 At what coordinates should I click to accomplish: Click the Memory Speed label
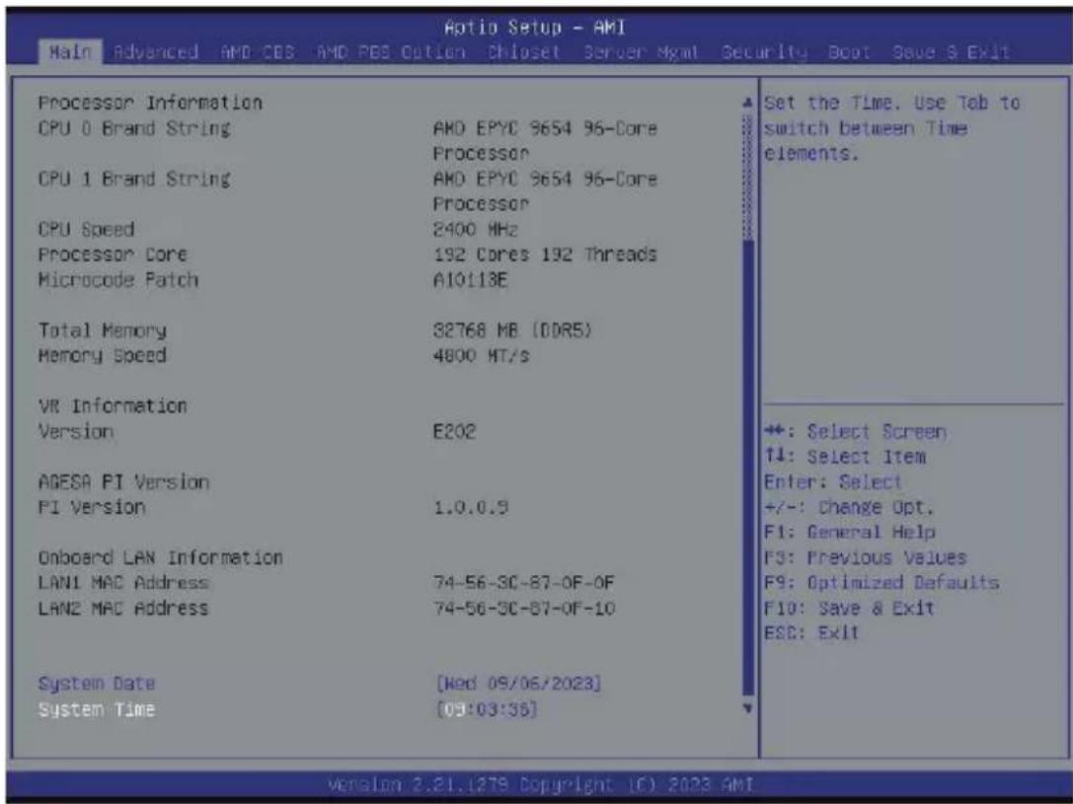tap(102, 355)
